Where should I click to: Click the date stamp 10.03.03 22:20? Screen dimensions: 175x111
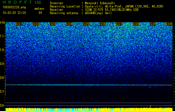click(14, 13)
